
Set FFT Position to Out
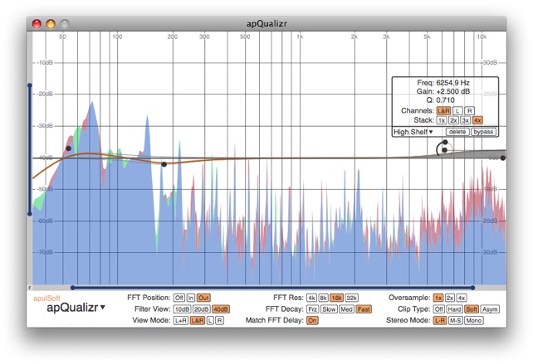tap(203, 298)
